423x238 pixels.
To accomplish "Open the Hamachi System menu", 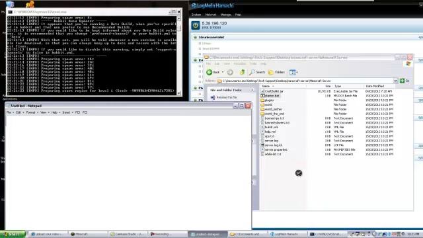I will [x=196, y=15].
